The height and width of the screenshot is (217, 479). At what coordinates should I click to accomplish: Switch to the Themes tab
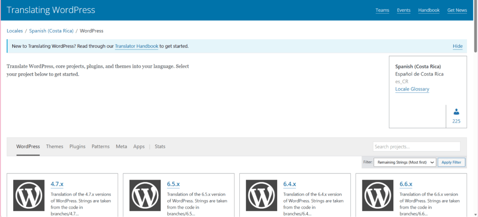tap(55, 146)
